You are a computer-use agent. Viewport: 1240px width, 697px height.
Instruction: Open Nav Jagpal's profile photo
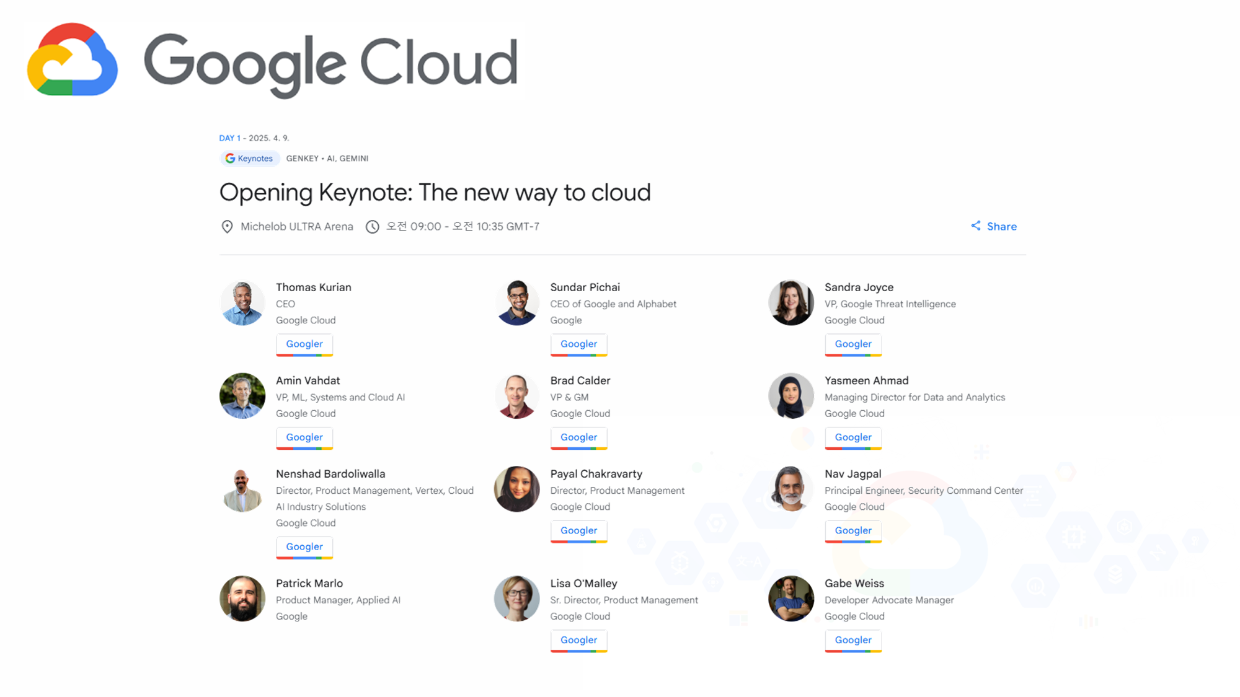[791, 489]
